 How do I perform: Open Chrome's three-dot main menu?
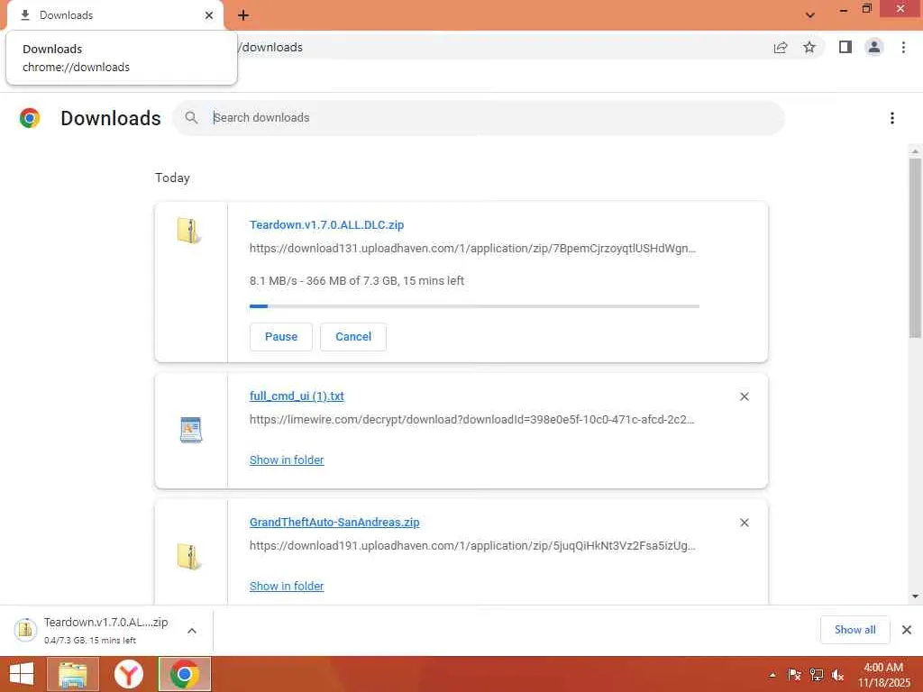[x=903, y=47]
